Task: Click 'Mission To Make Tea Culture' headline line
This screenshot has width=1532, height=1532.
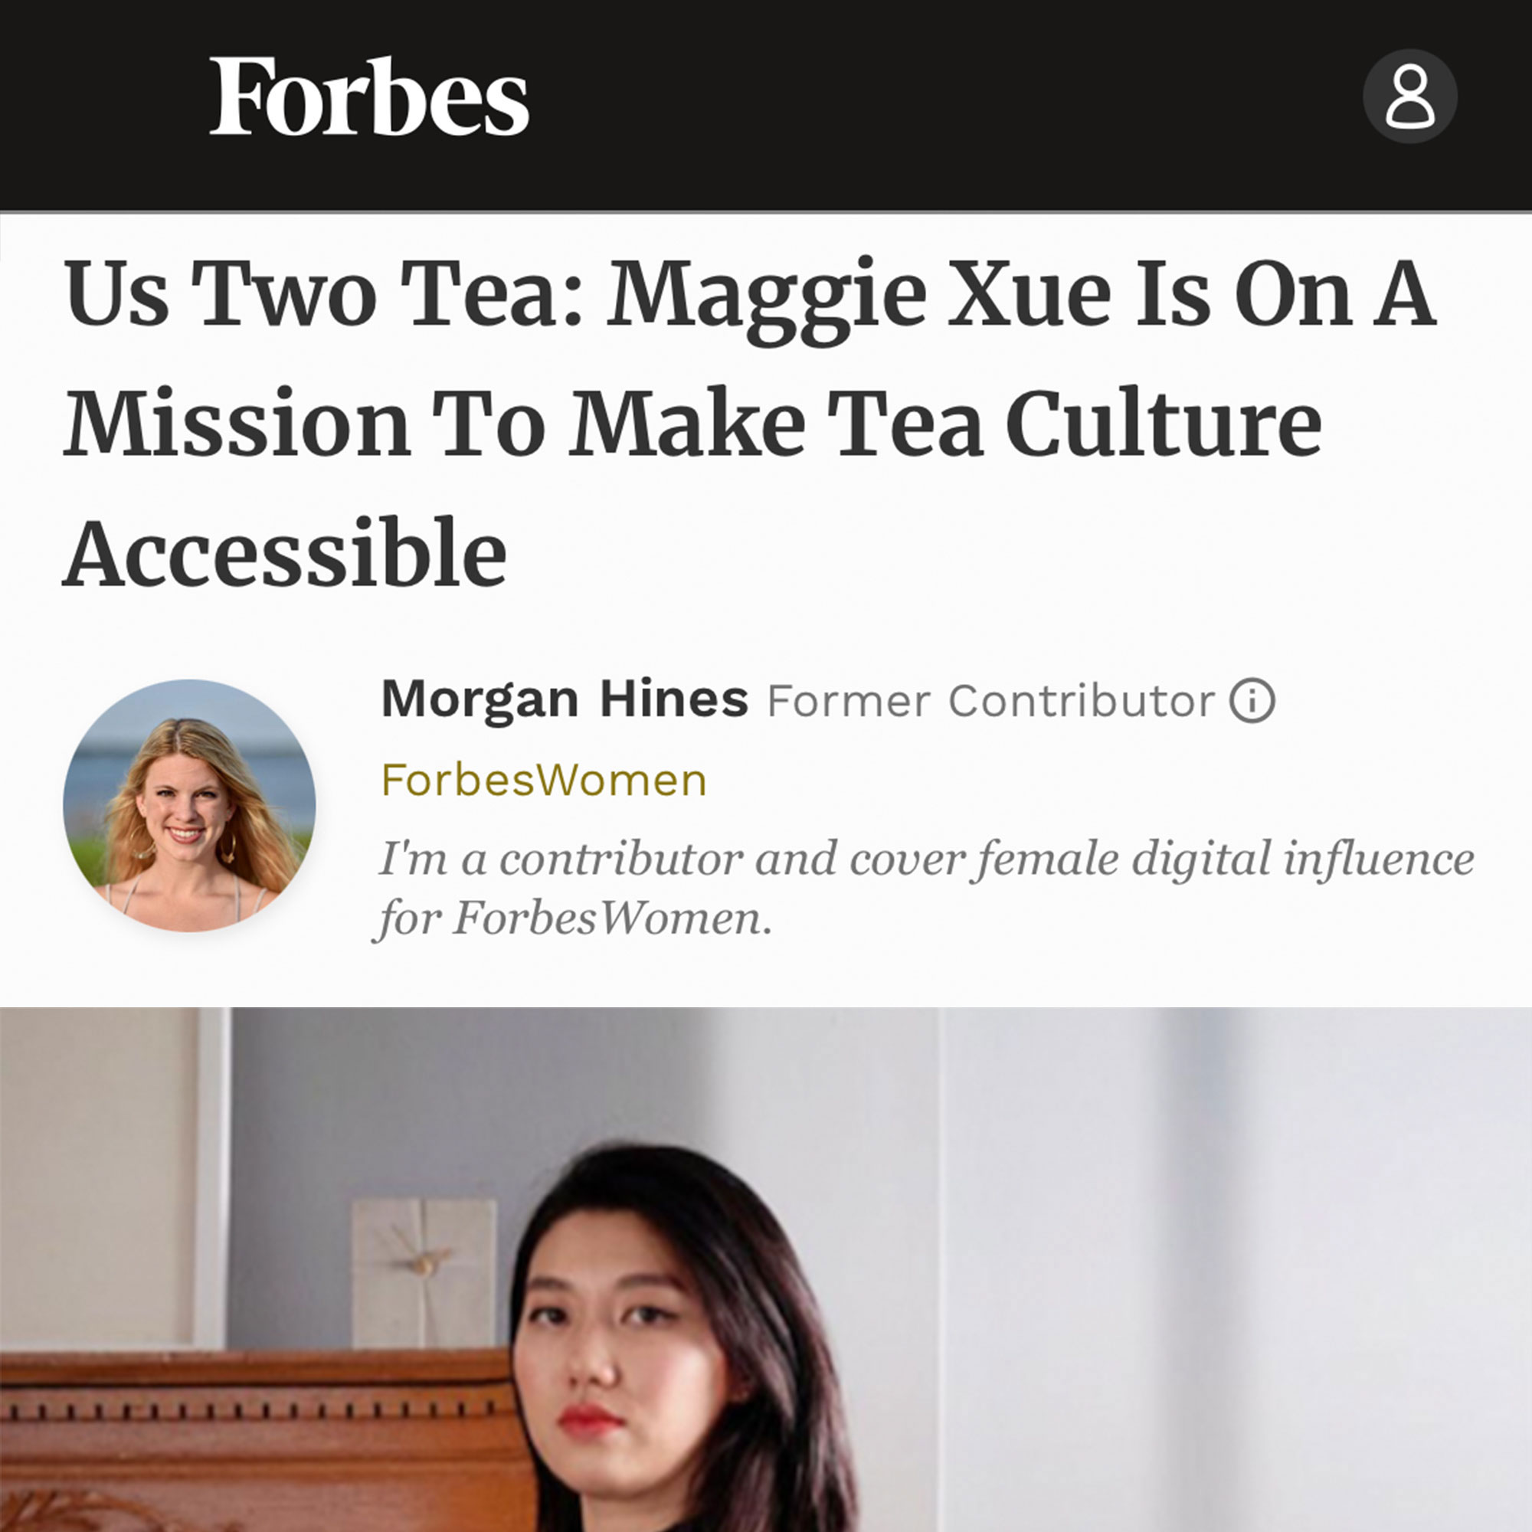Action: pyautogui.click(x=692, y=423)
